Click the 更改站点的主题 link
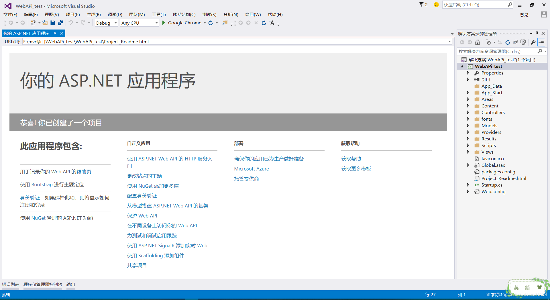The height and width of the screenshot is (300, 550). click(x=144, y=176)
